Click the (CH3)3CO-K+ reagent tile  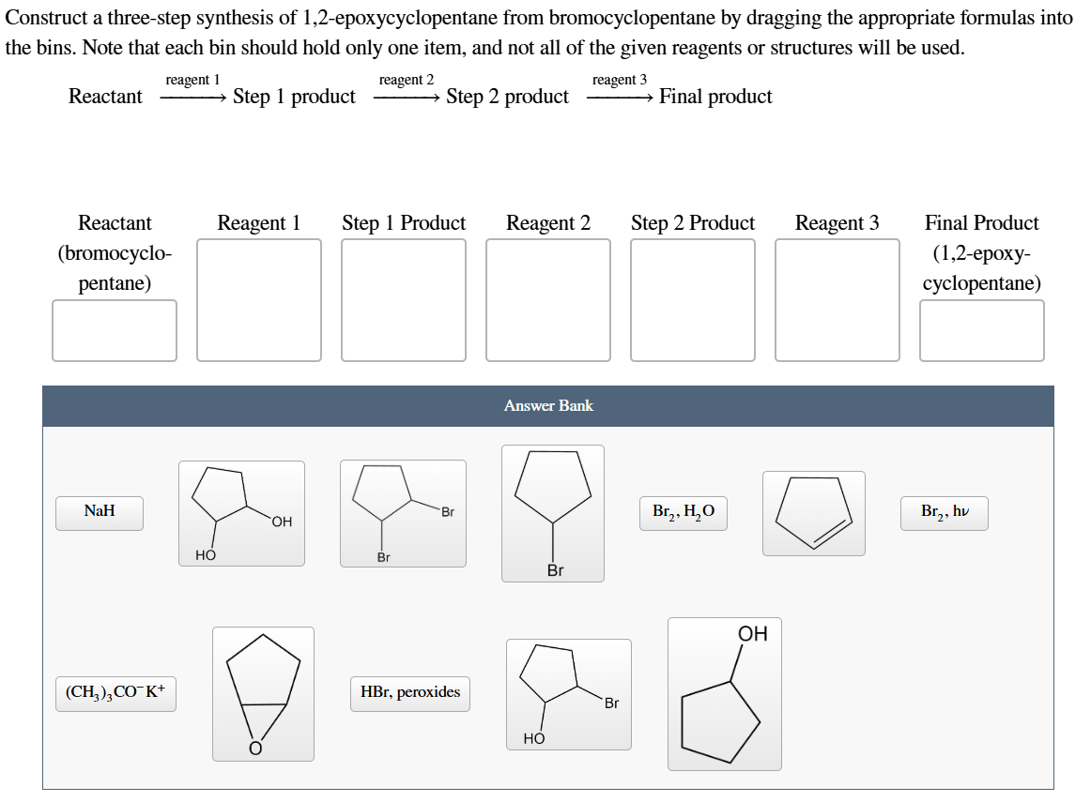pos(115,694)
